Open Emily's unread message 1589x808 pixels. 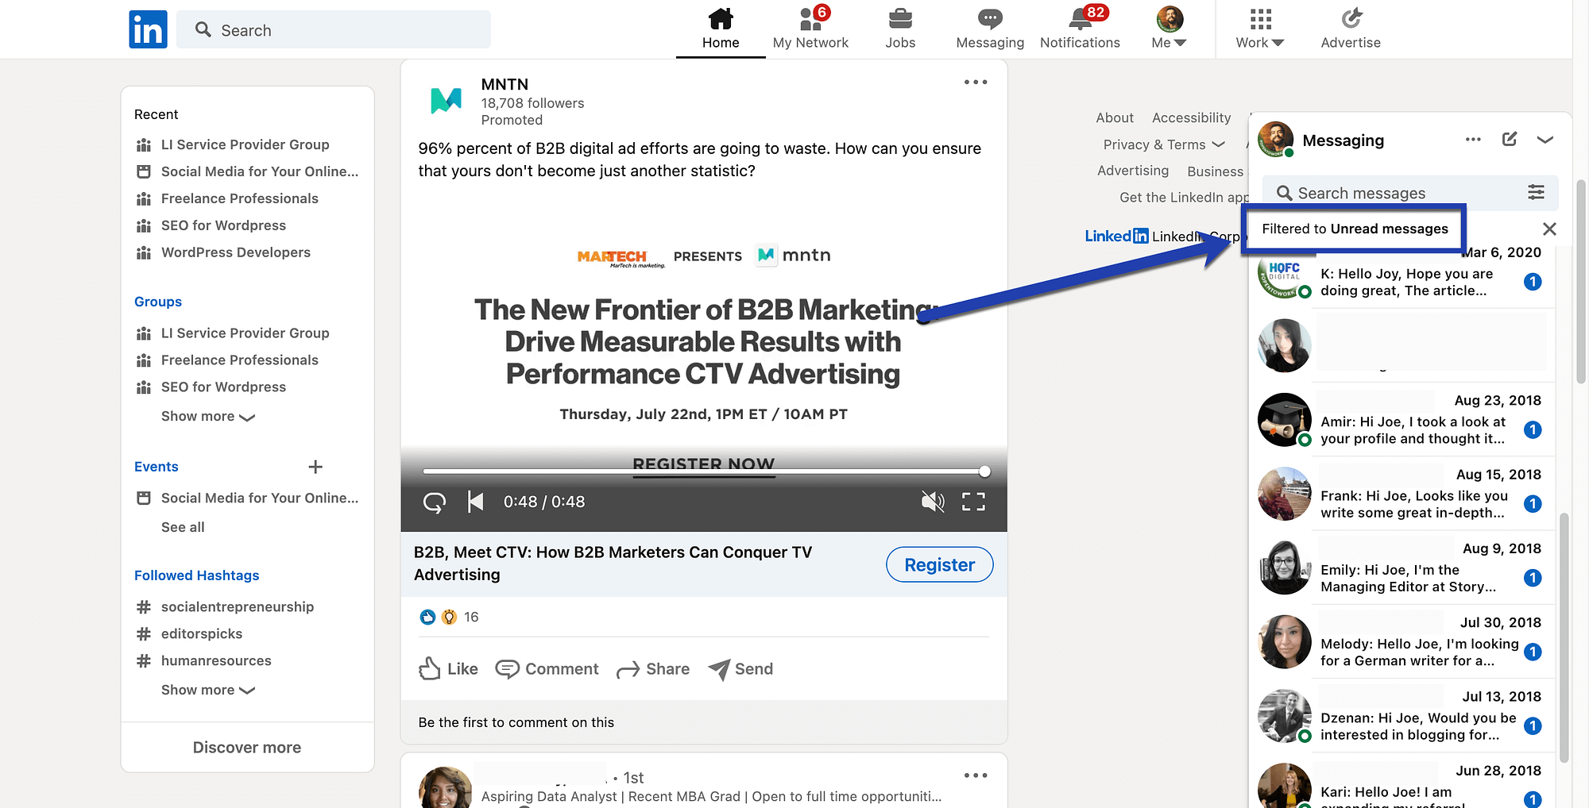1401,568
